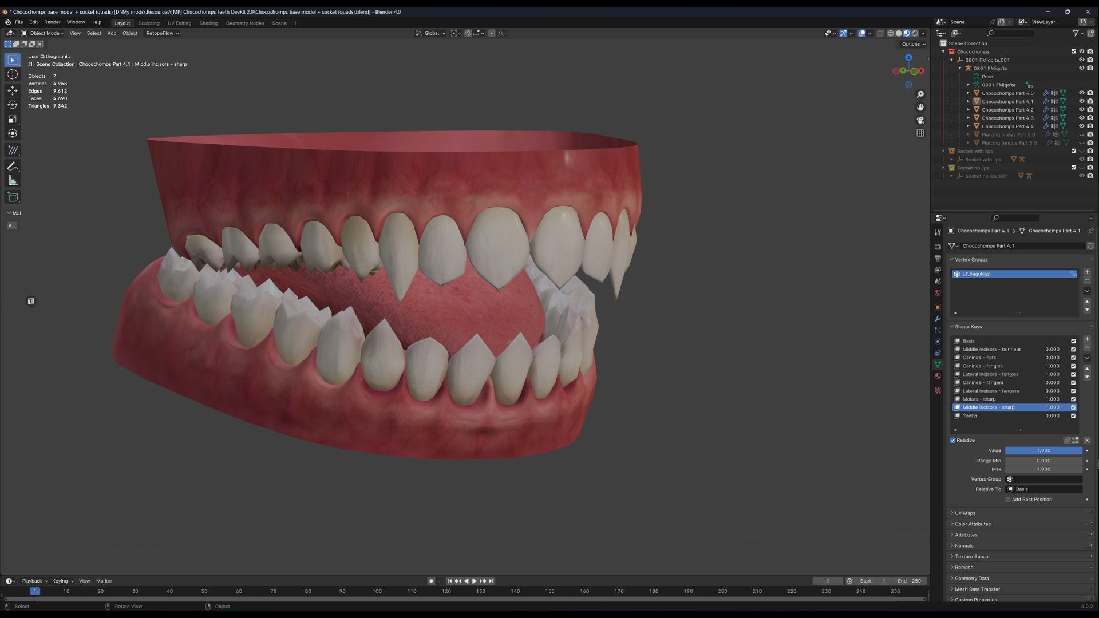Switch to Sculpting workspace tab
Image resolution: width=1099 pixels, height=618 pixels.
point(149,23)
